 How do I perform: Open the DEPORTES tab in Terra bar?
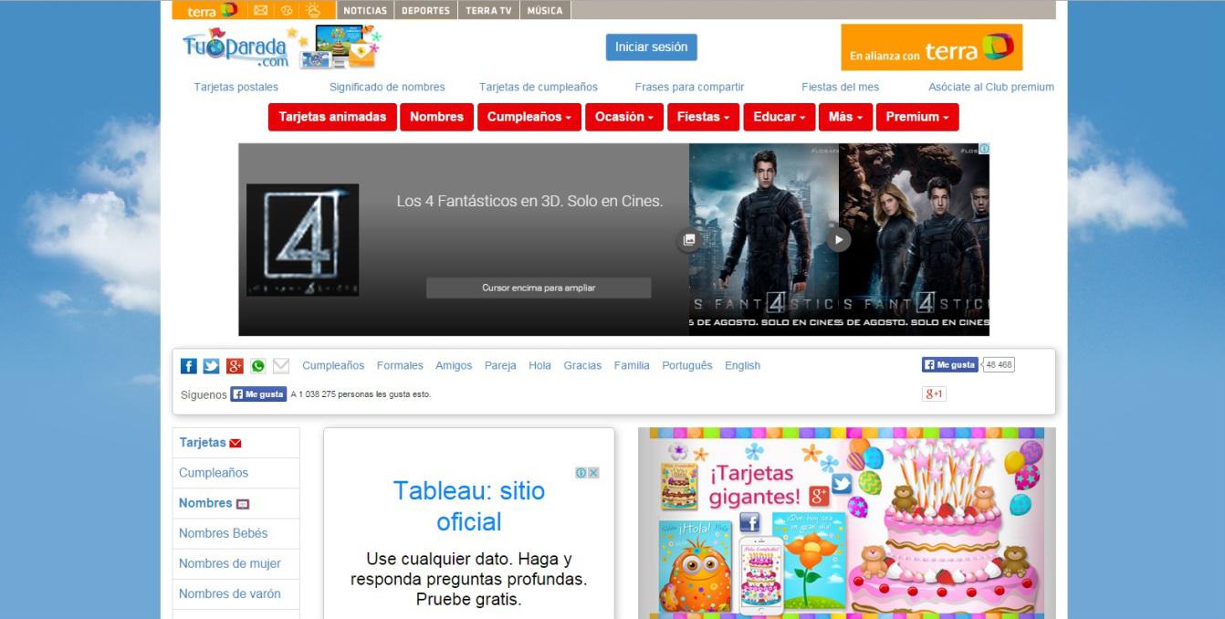tap(425, 10)
